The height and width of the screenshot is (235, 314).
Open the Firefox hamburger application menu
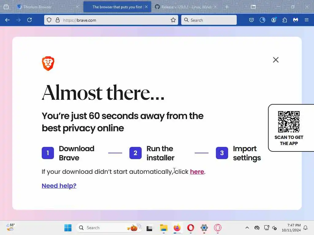[x=307, y=20]
